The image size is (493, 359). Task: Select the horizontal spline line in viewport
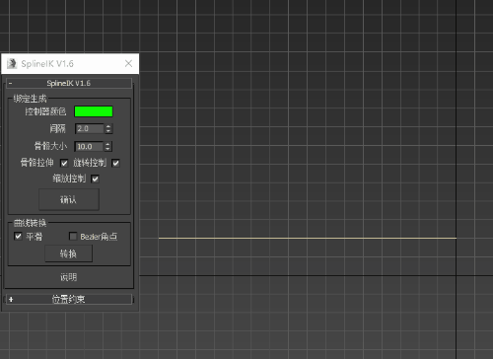308,238
